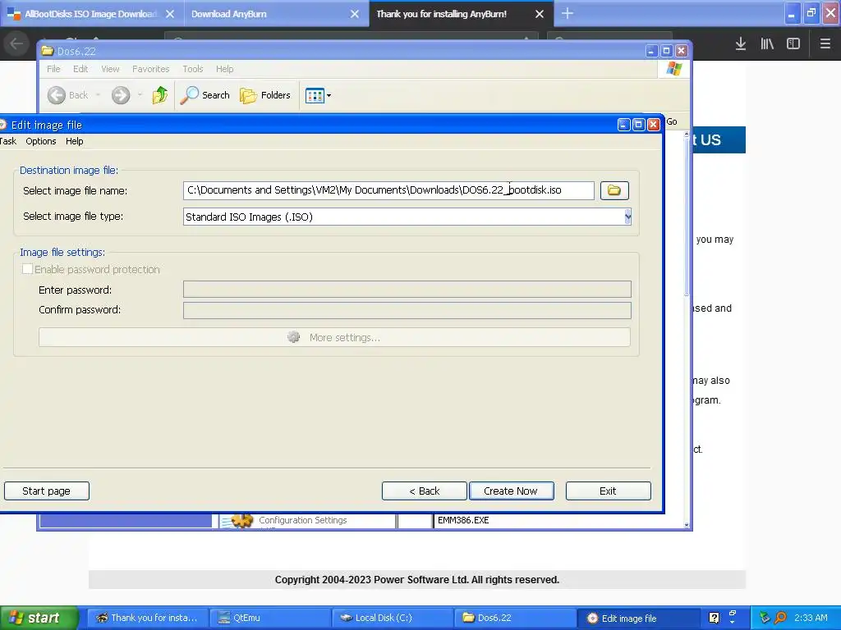Image resolution: width=841 pixels, height=630 pixels.
Task: Open the Tools menu in Dos6.22 window
Action: 192,69
